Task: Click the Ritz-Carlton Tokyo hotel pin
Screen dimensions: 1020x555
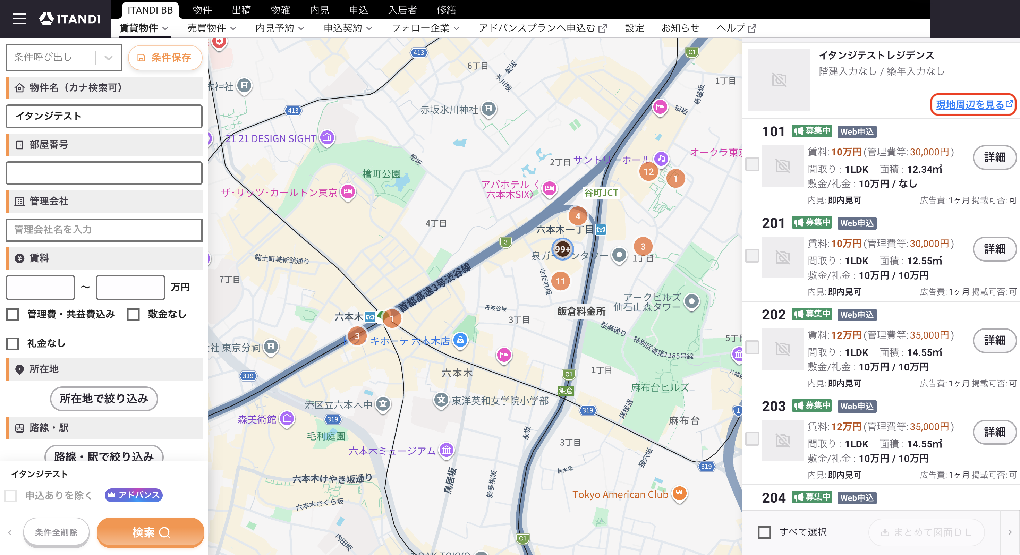Action: coord(348,193)
